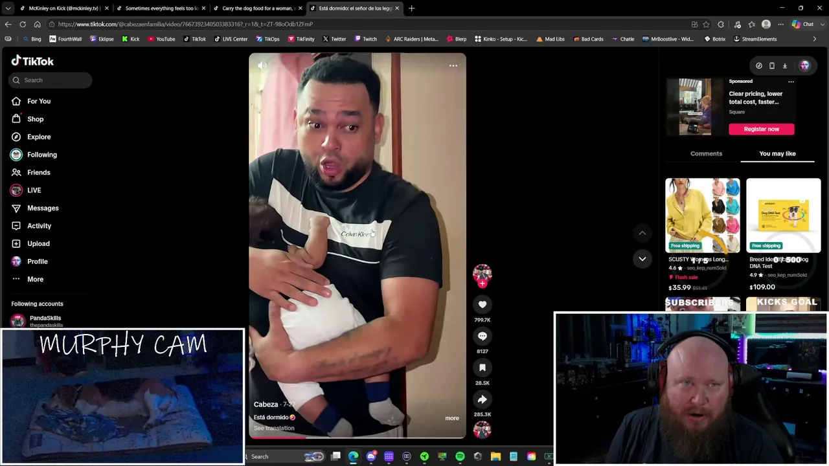Open the Square sponsored ad image
This screenshot has height=466, width=829.
(695, 107)
